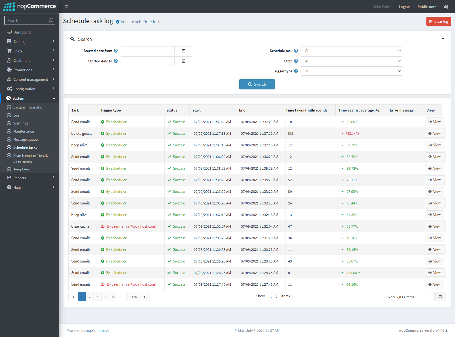Click the Catalog book icon

point(9,41)
